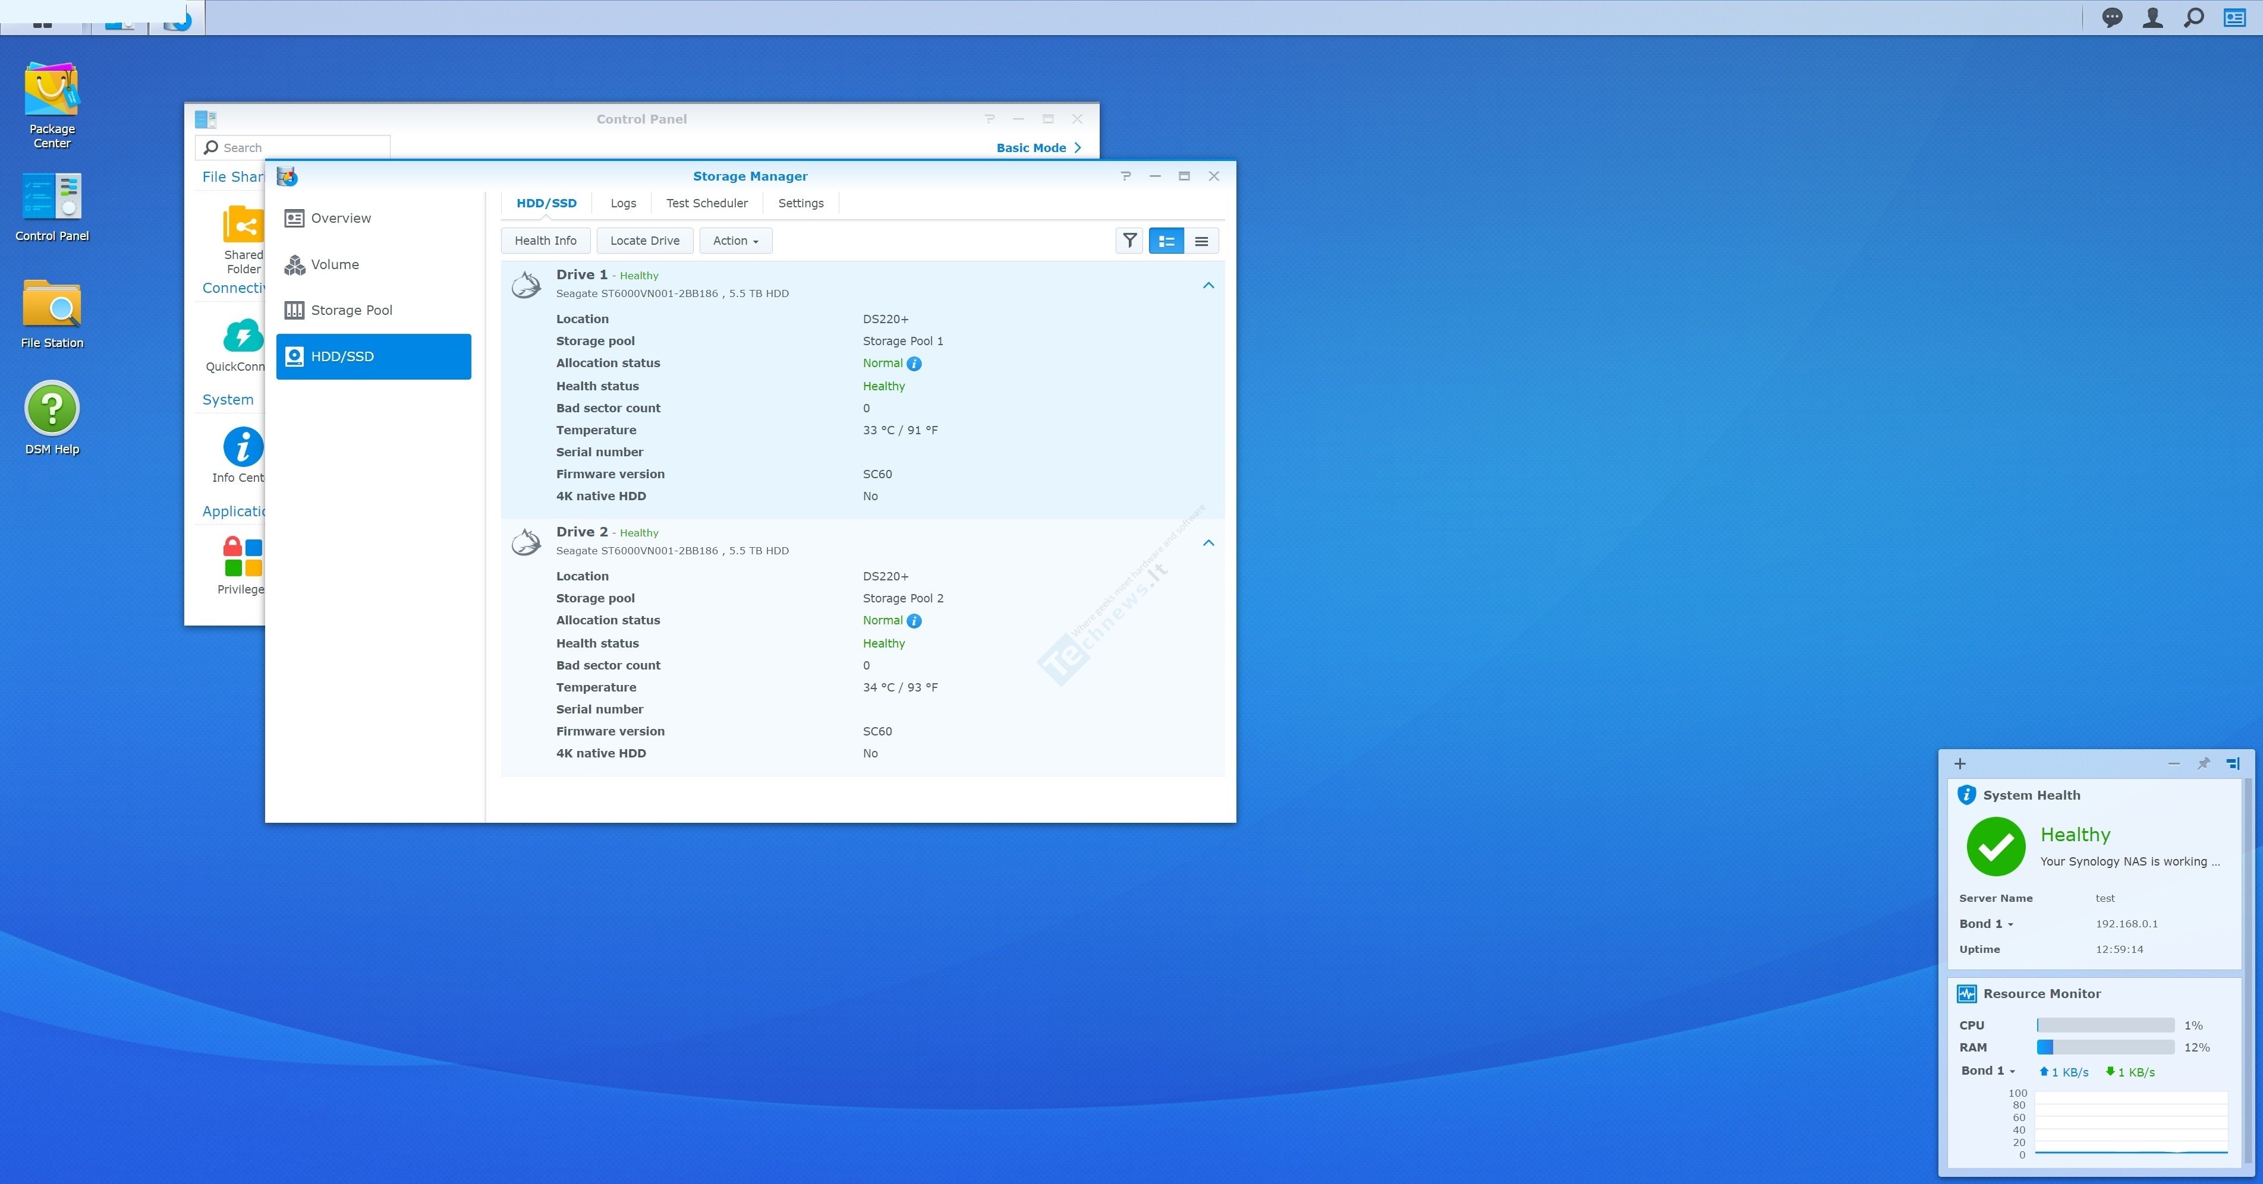Click the Drive 1 disk icon

click(x=526, y=285)
